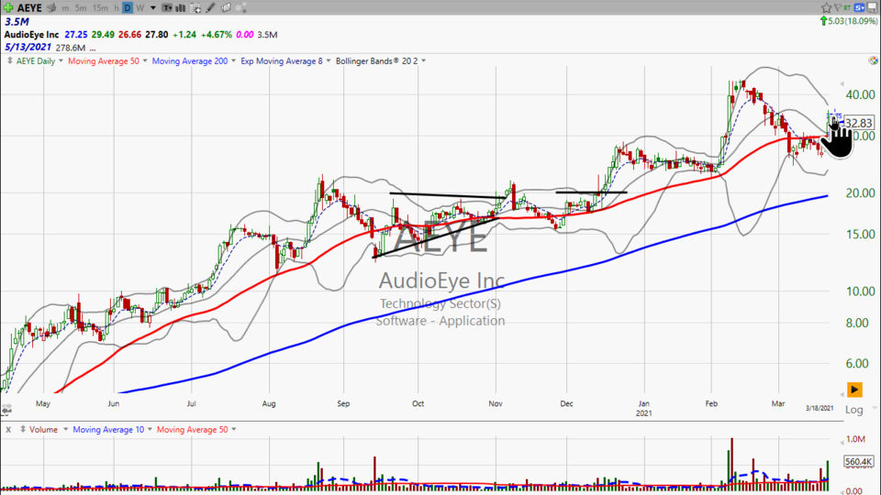This screenshot has height=495, width=881.
Task: Click the ellipsis after 278.6M
Action: (92, 49)
